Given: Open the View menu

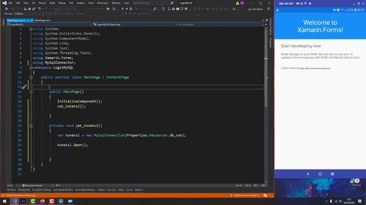Looking at the screenshot, I should tap(26, 3).
